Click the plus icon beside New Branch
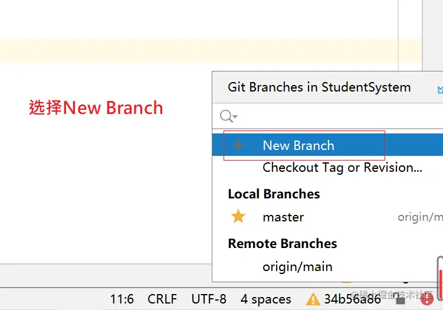This screenshot has width=443, height=310. (238, 145)
